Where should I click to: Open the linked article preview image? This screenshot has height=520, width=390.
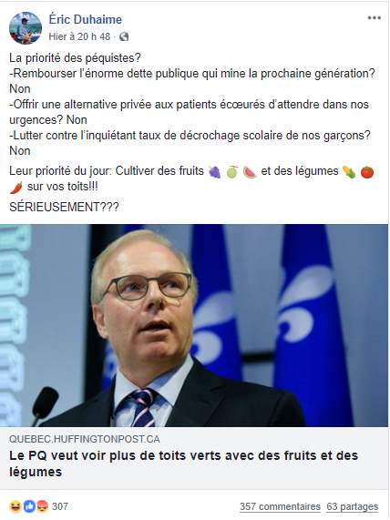coord(194,325)
